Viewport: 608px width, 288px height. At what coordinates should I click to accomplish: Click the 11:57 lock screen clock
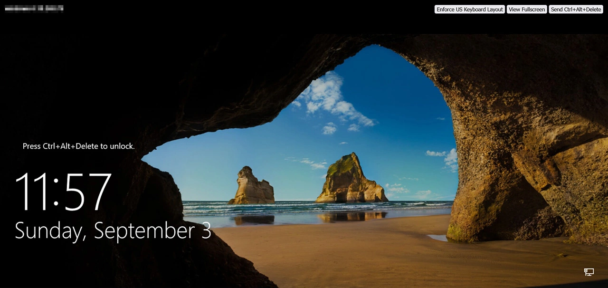pos(63,192)
